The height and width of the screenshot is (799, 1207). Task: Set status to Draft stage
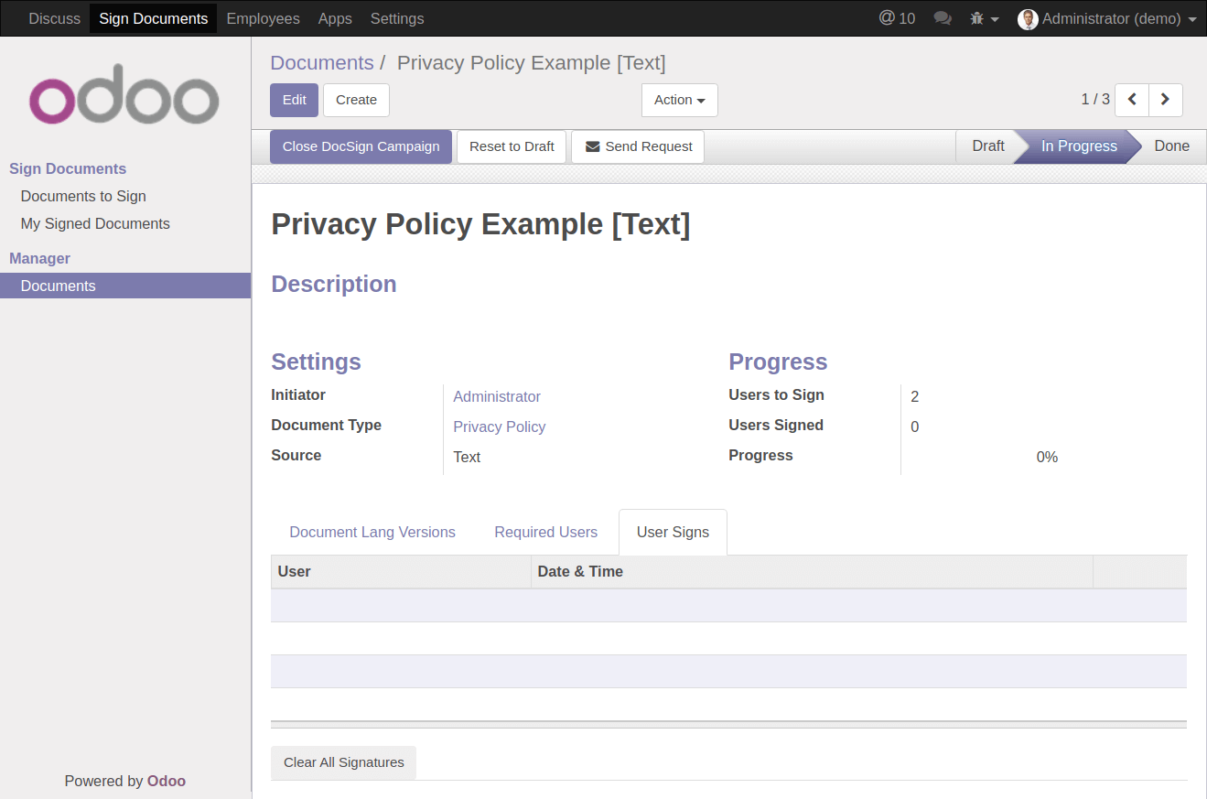pos(987,146)
